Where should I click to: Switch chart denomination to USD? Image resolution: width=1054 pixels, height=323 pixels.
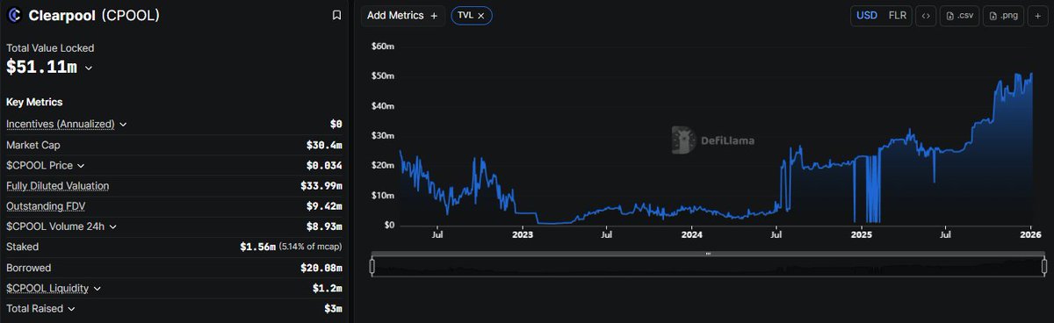pos(866,15)
